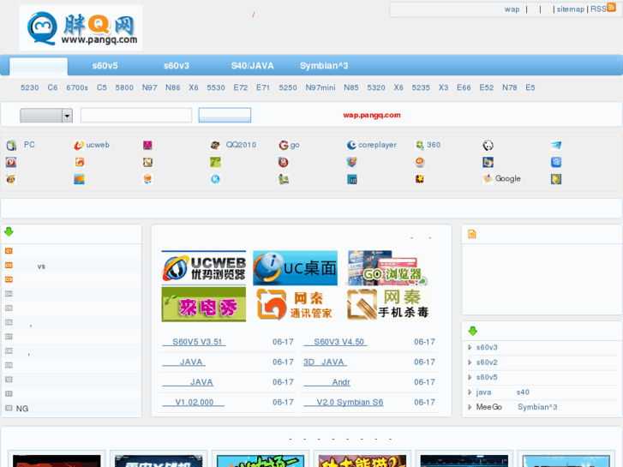The image size is (623, 467).
Task: Click the orange document icon in right panel
Action: [x=472, y=234]
